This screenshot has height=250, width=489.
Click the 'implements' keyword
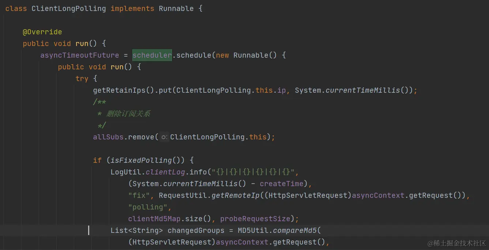(132, 8)
